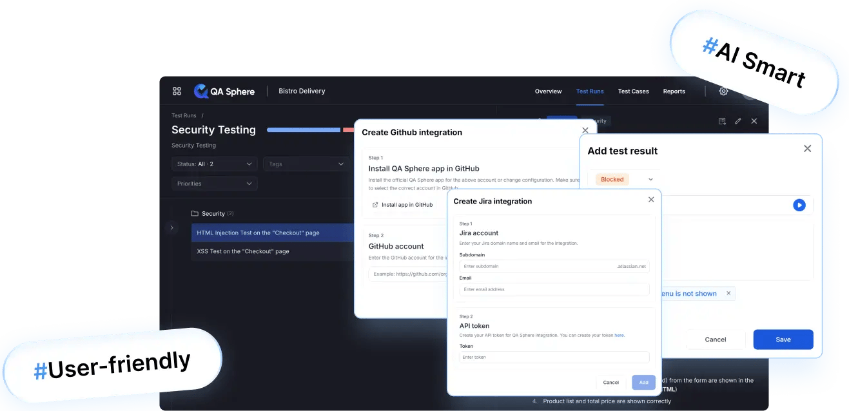The height and width of the screenshot is (411, 849).
Task: Click the Security Testing run progress bar
Action: (x=311, y=130)
